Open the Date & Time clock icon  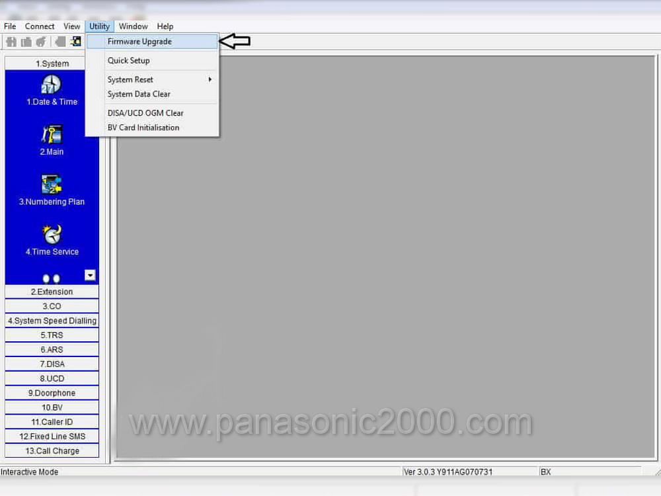coord(52,85)
